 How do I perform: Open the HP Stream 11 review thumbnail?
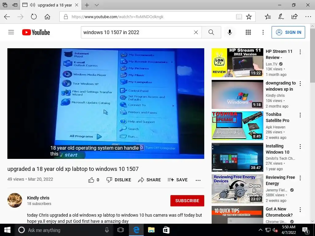click(237, 63)
